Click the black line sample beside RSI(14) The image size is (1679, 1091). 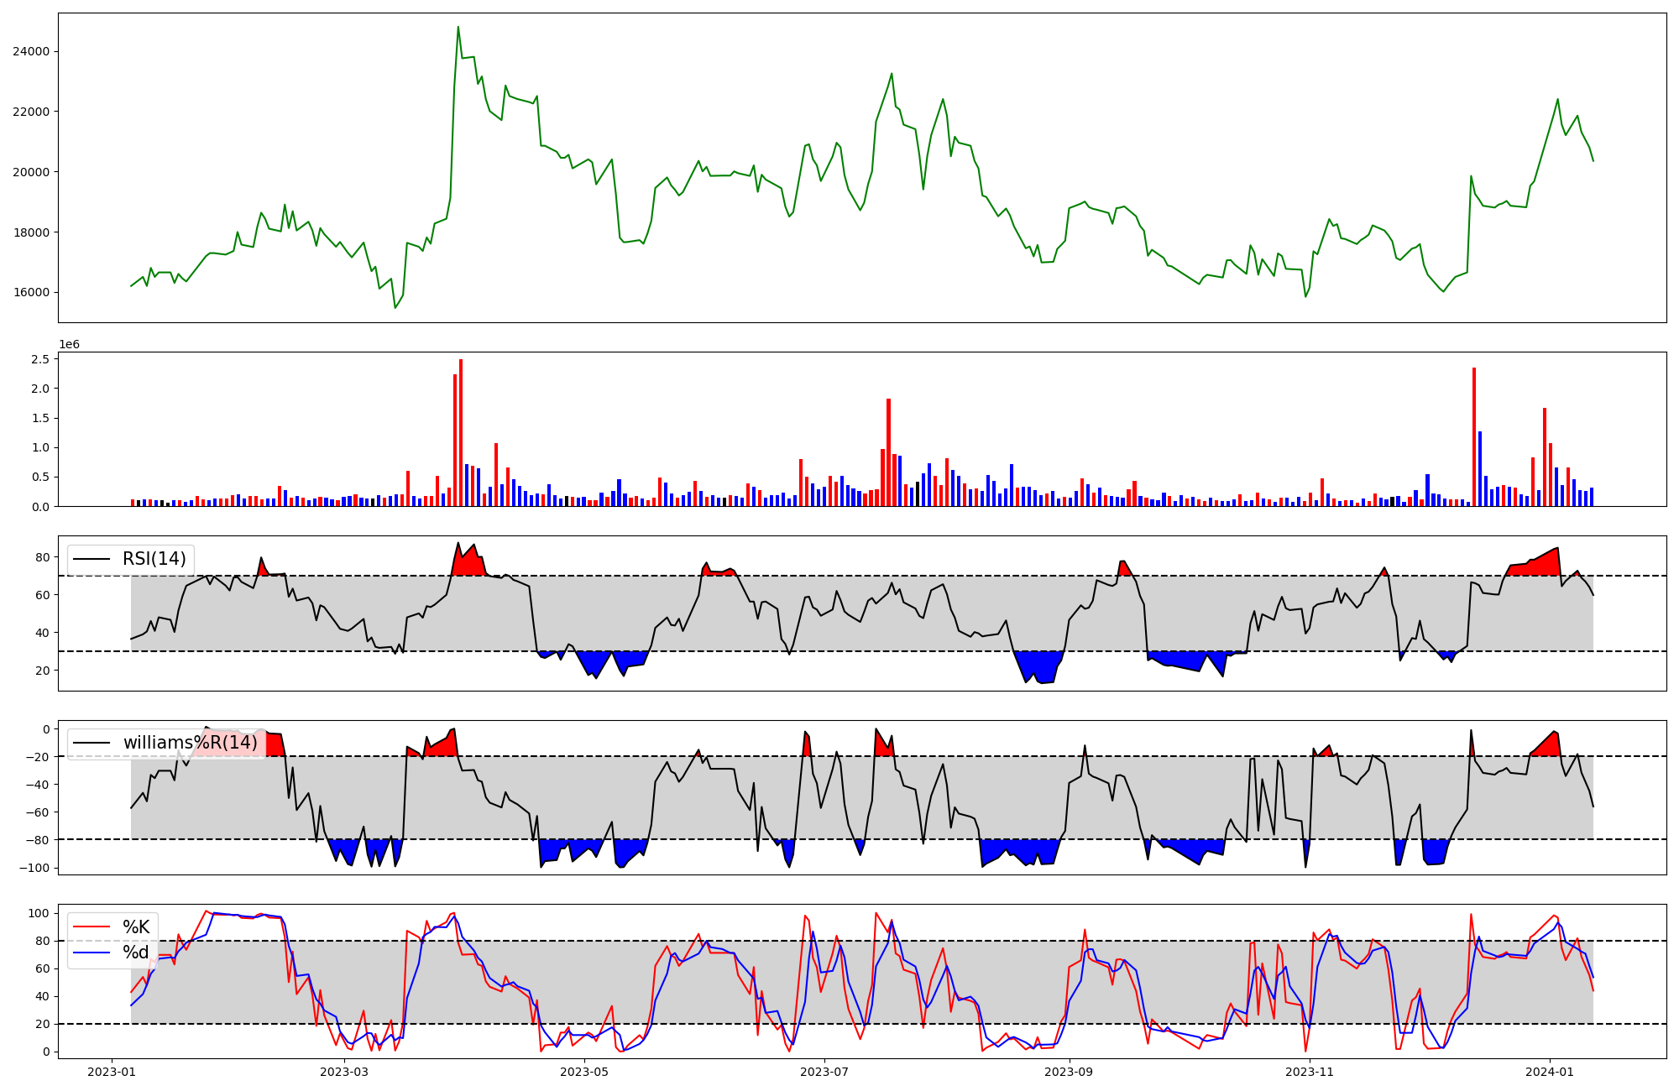pos(92,559)
